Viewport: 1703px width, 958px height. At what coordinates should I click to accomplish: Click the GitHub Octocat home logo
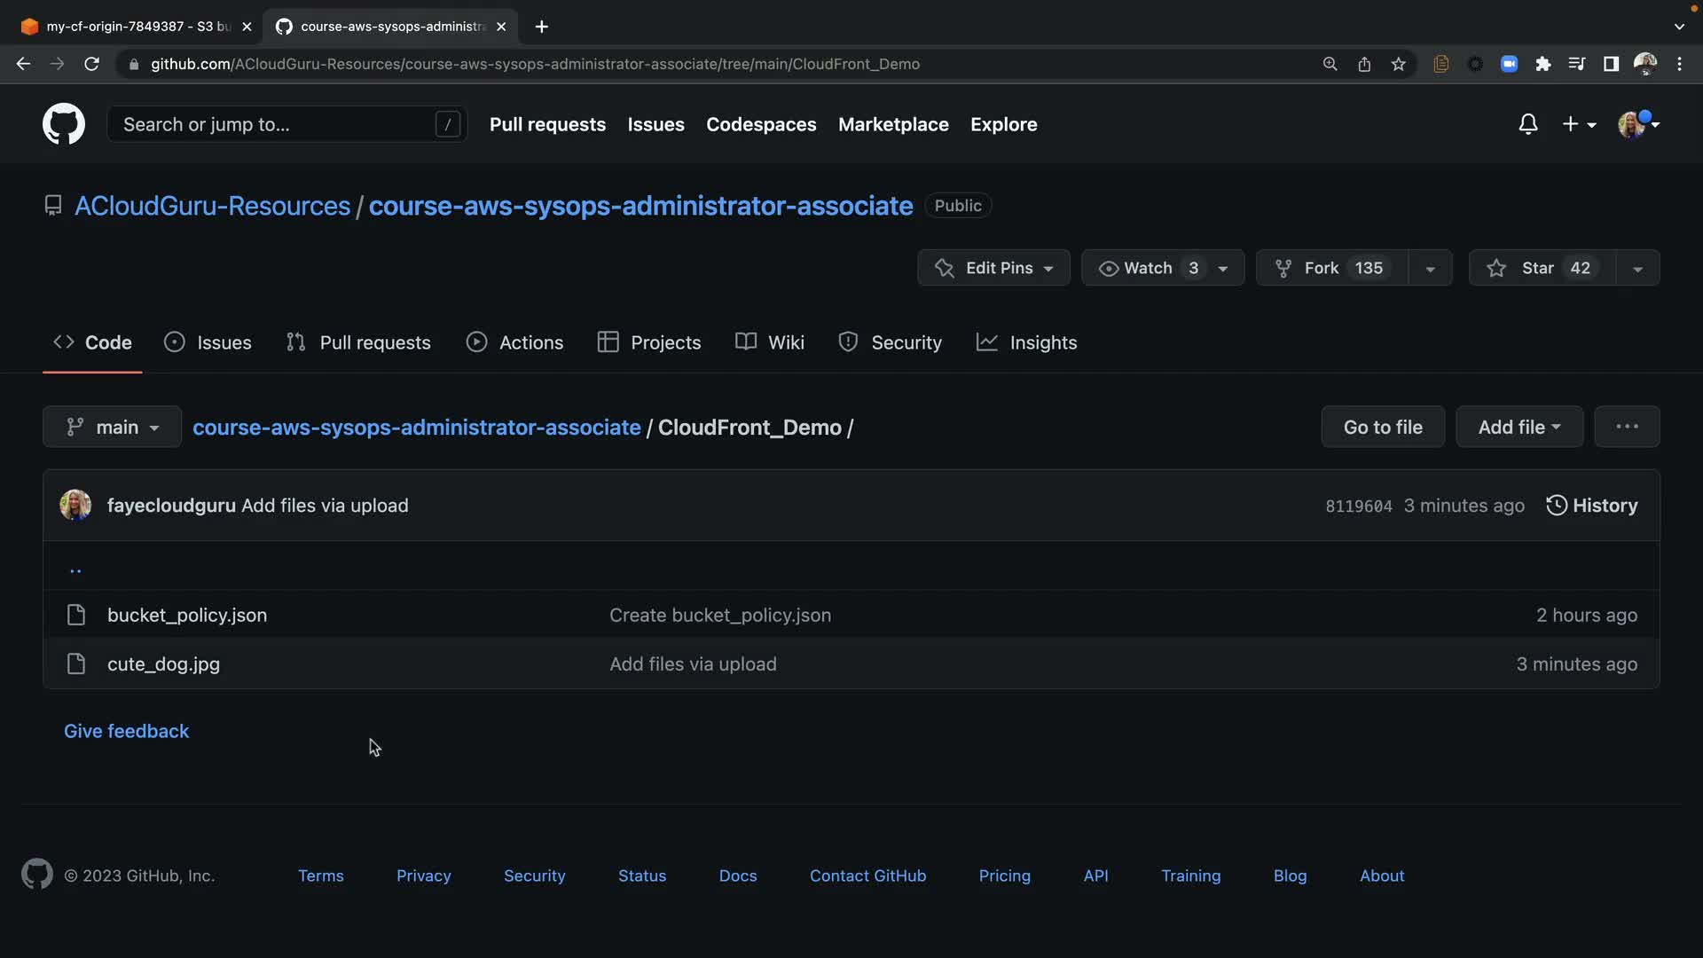(x=64, y=124)
